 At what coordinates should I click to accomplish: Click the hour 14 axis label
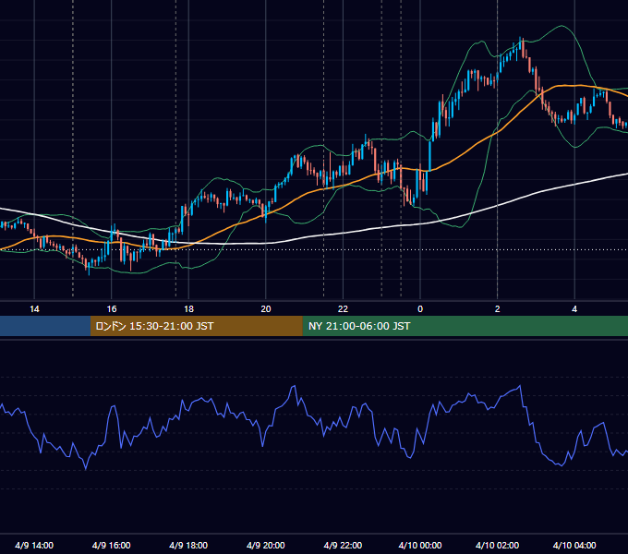coord(34,309)
